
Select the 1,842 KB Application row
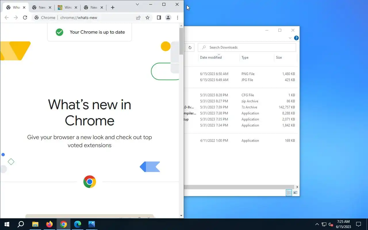click(240, 125)
